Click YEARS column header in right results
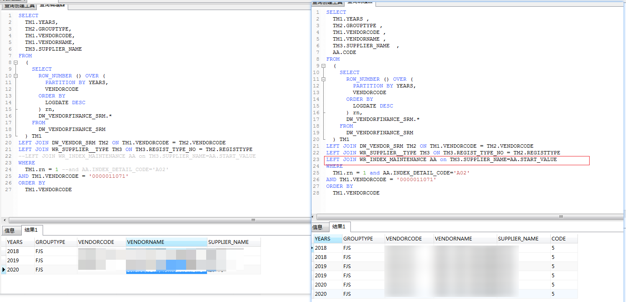626x302 pixels. coord(328,239)
